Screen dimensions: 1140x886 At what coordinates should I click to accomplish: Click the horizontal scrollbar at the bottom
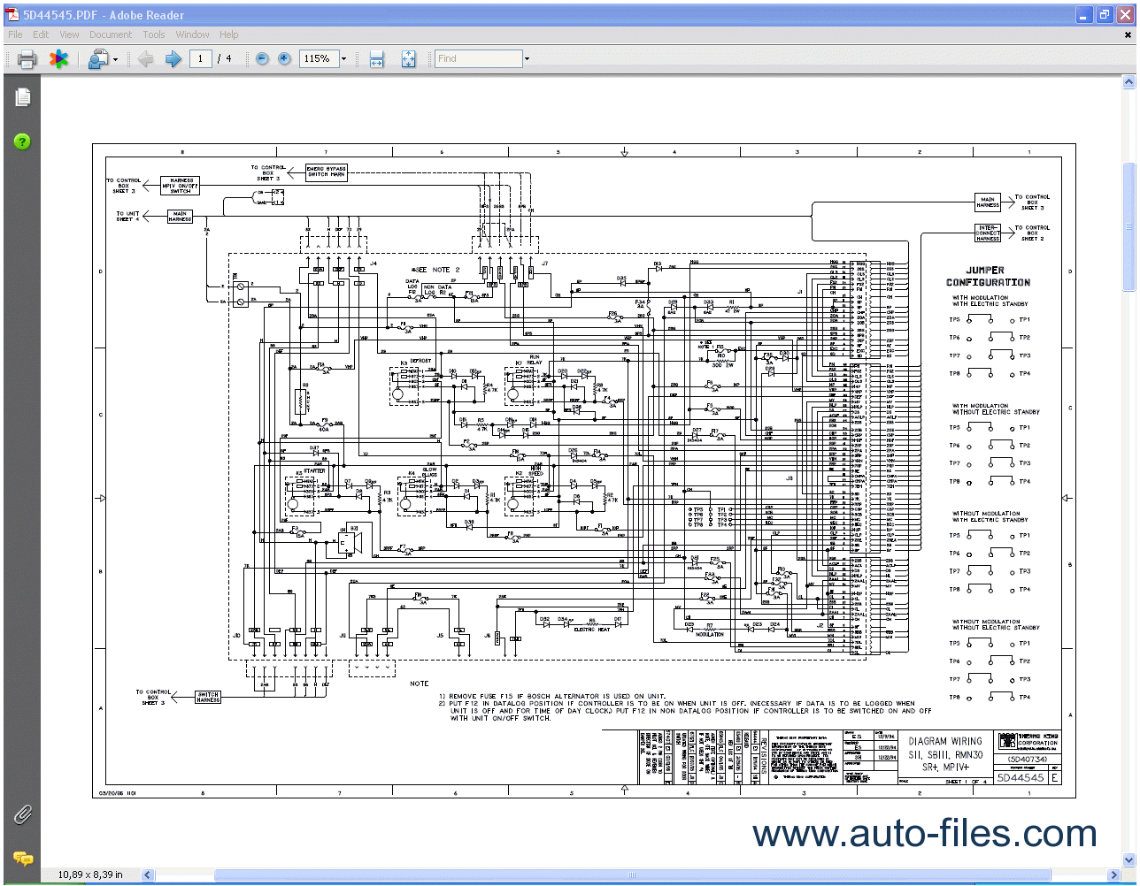[x=620, y=875]
